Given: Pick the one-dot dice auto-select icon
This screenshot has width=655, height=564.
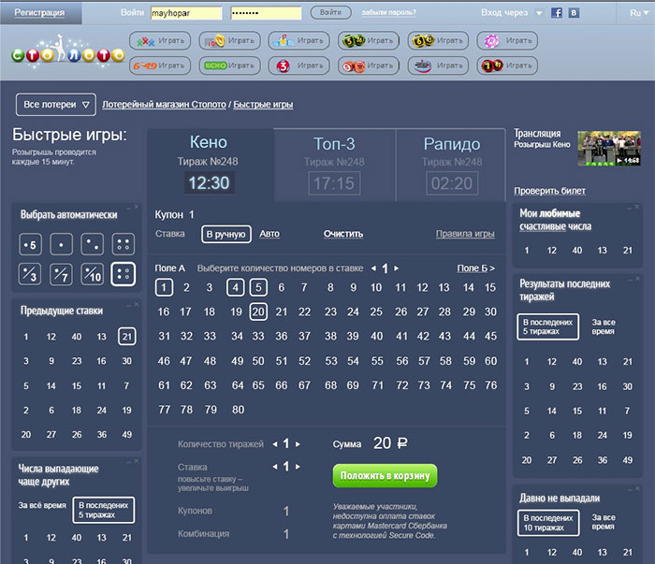Looking at the screenshot, I should (61, 245).
